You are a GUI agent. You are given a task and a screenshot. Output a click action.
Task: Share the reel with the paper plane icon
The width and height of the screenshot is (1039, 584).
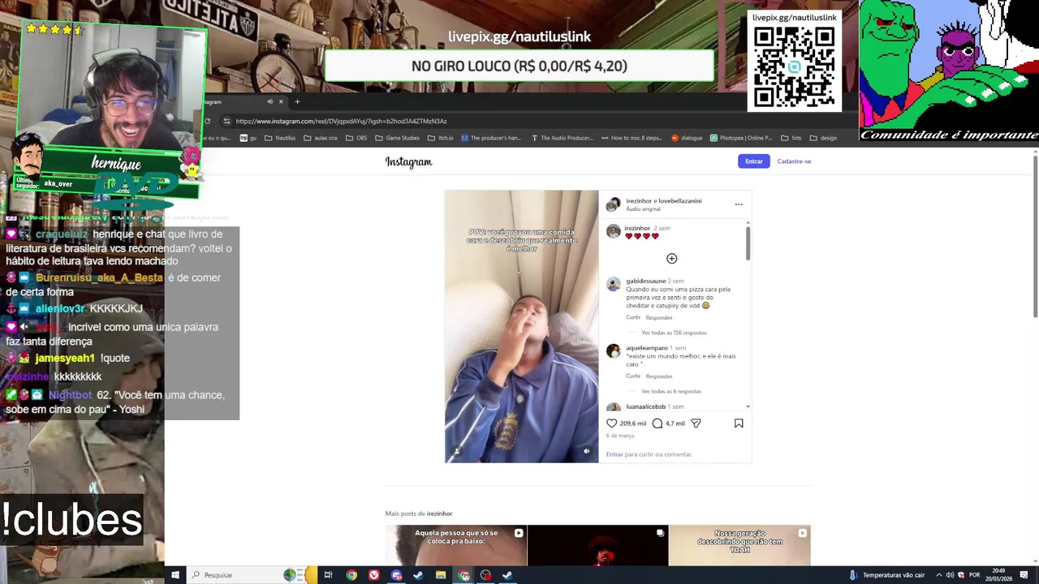pos(696,423)
